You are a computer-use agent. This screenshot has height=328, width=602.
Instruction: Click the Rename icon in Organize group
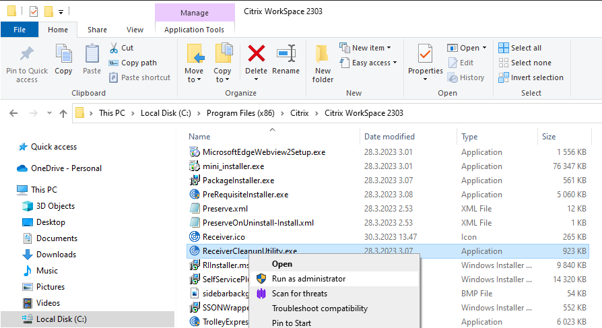286,53
